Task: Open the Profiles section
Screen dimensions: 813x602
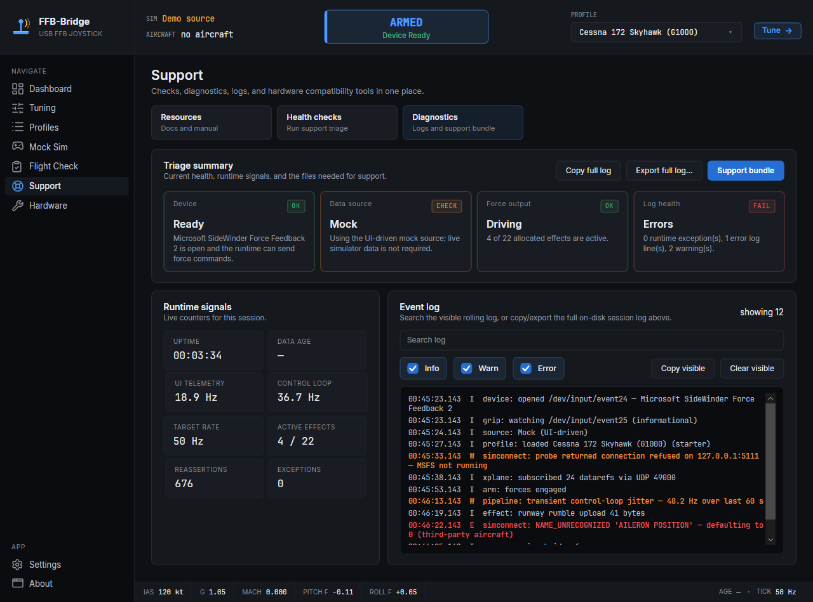Action: (67, 128)
